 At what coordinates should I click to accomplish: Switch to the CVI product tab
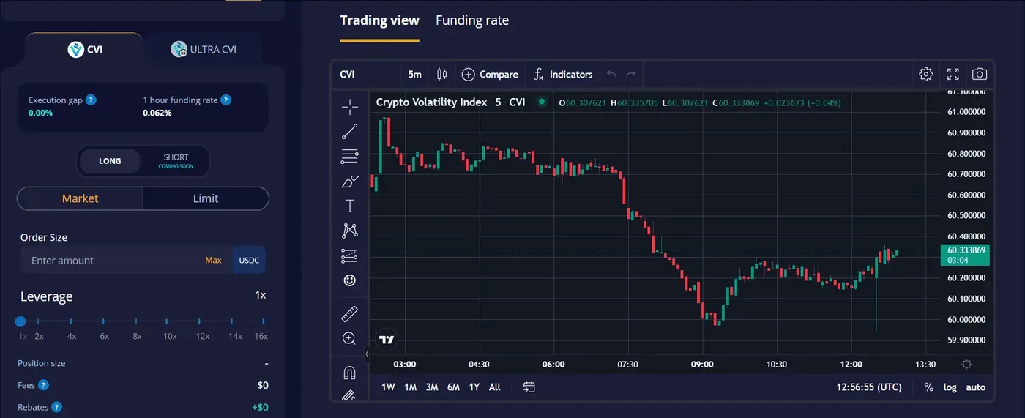84,49
